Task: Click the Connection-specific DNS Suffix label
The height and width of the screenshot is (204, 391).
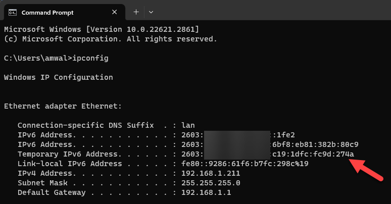Action: click(82, 125)
